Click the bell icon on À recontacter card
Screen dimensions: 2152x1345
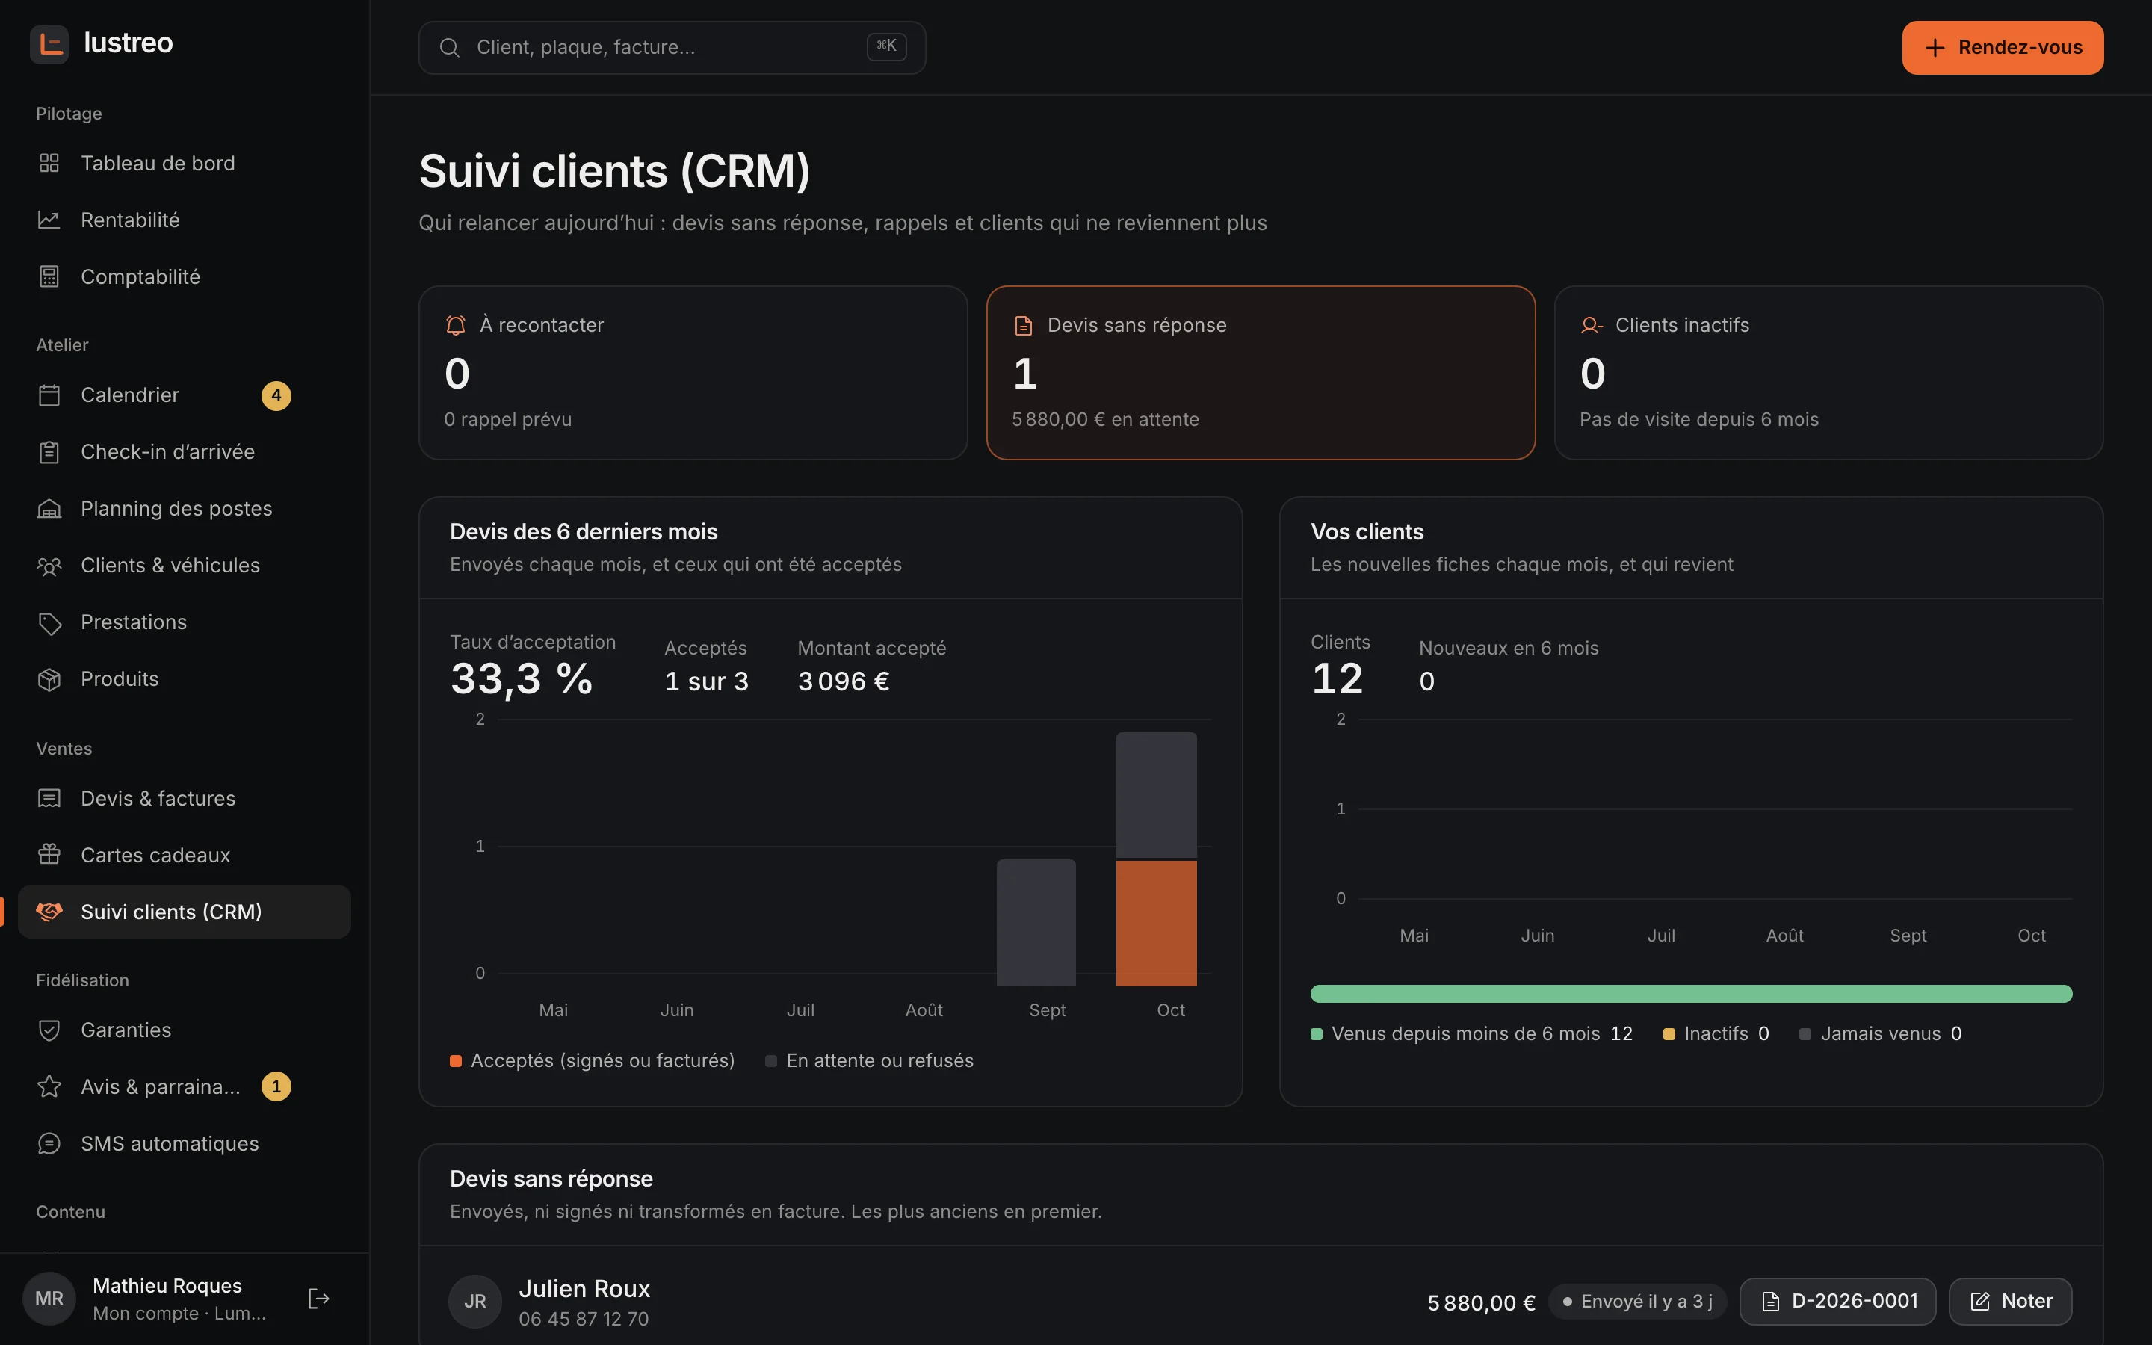coord(455,326)
